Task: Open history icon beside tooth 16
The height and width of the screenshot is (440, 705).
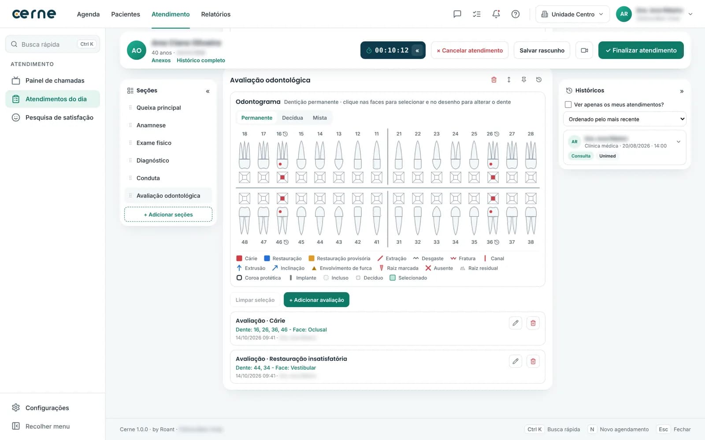Action: coord(285,134)
